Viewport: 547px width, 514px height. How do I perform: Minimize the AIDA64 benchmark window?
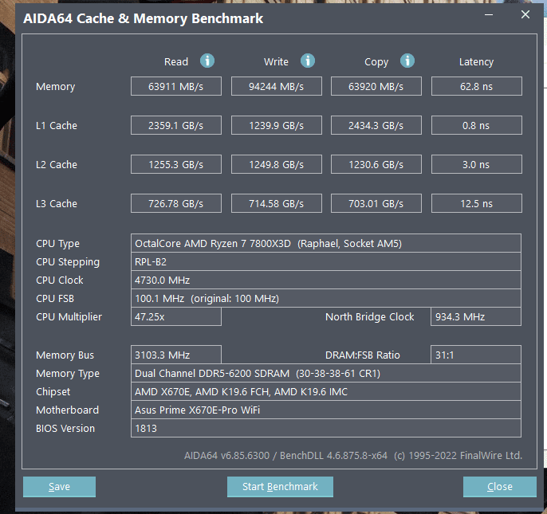click(x=489, y=14)
